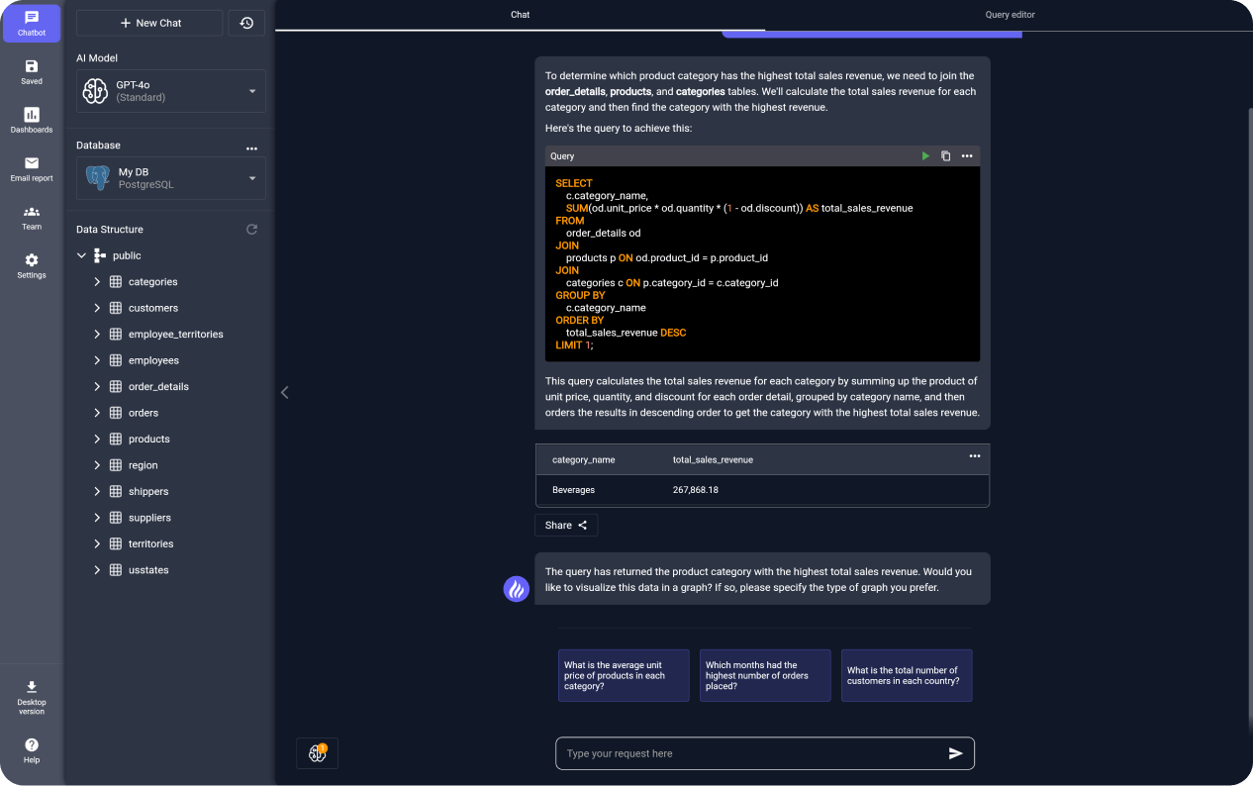Run the query with the green play icon
Viewport: 1253px width, 786px height.
tap(925, 156)
